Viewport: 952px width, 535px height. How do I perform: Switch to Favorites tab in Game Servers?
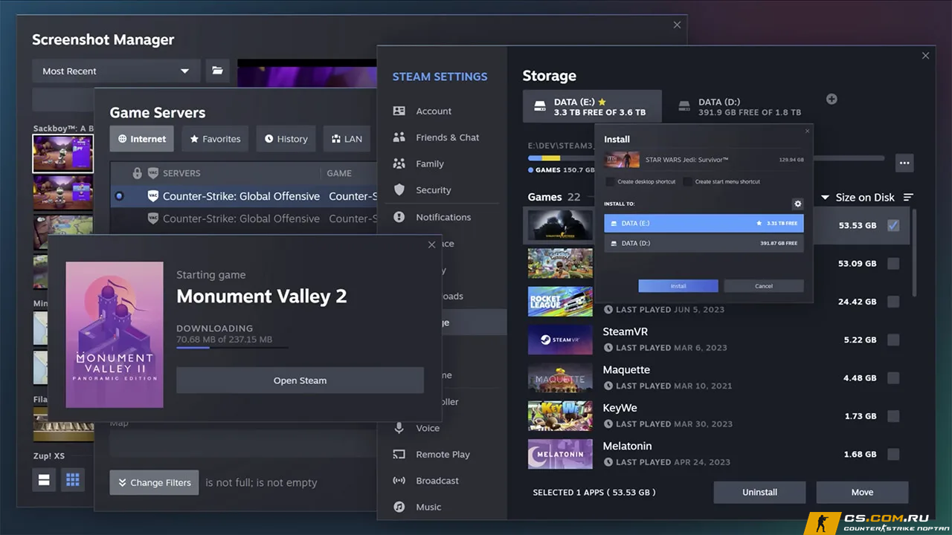click(x=215, y=139)
